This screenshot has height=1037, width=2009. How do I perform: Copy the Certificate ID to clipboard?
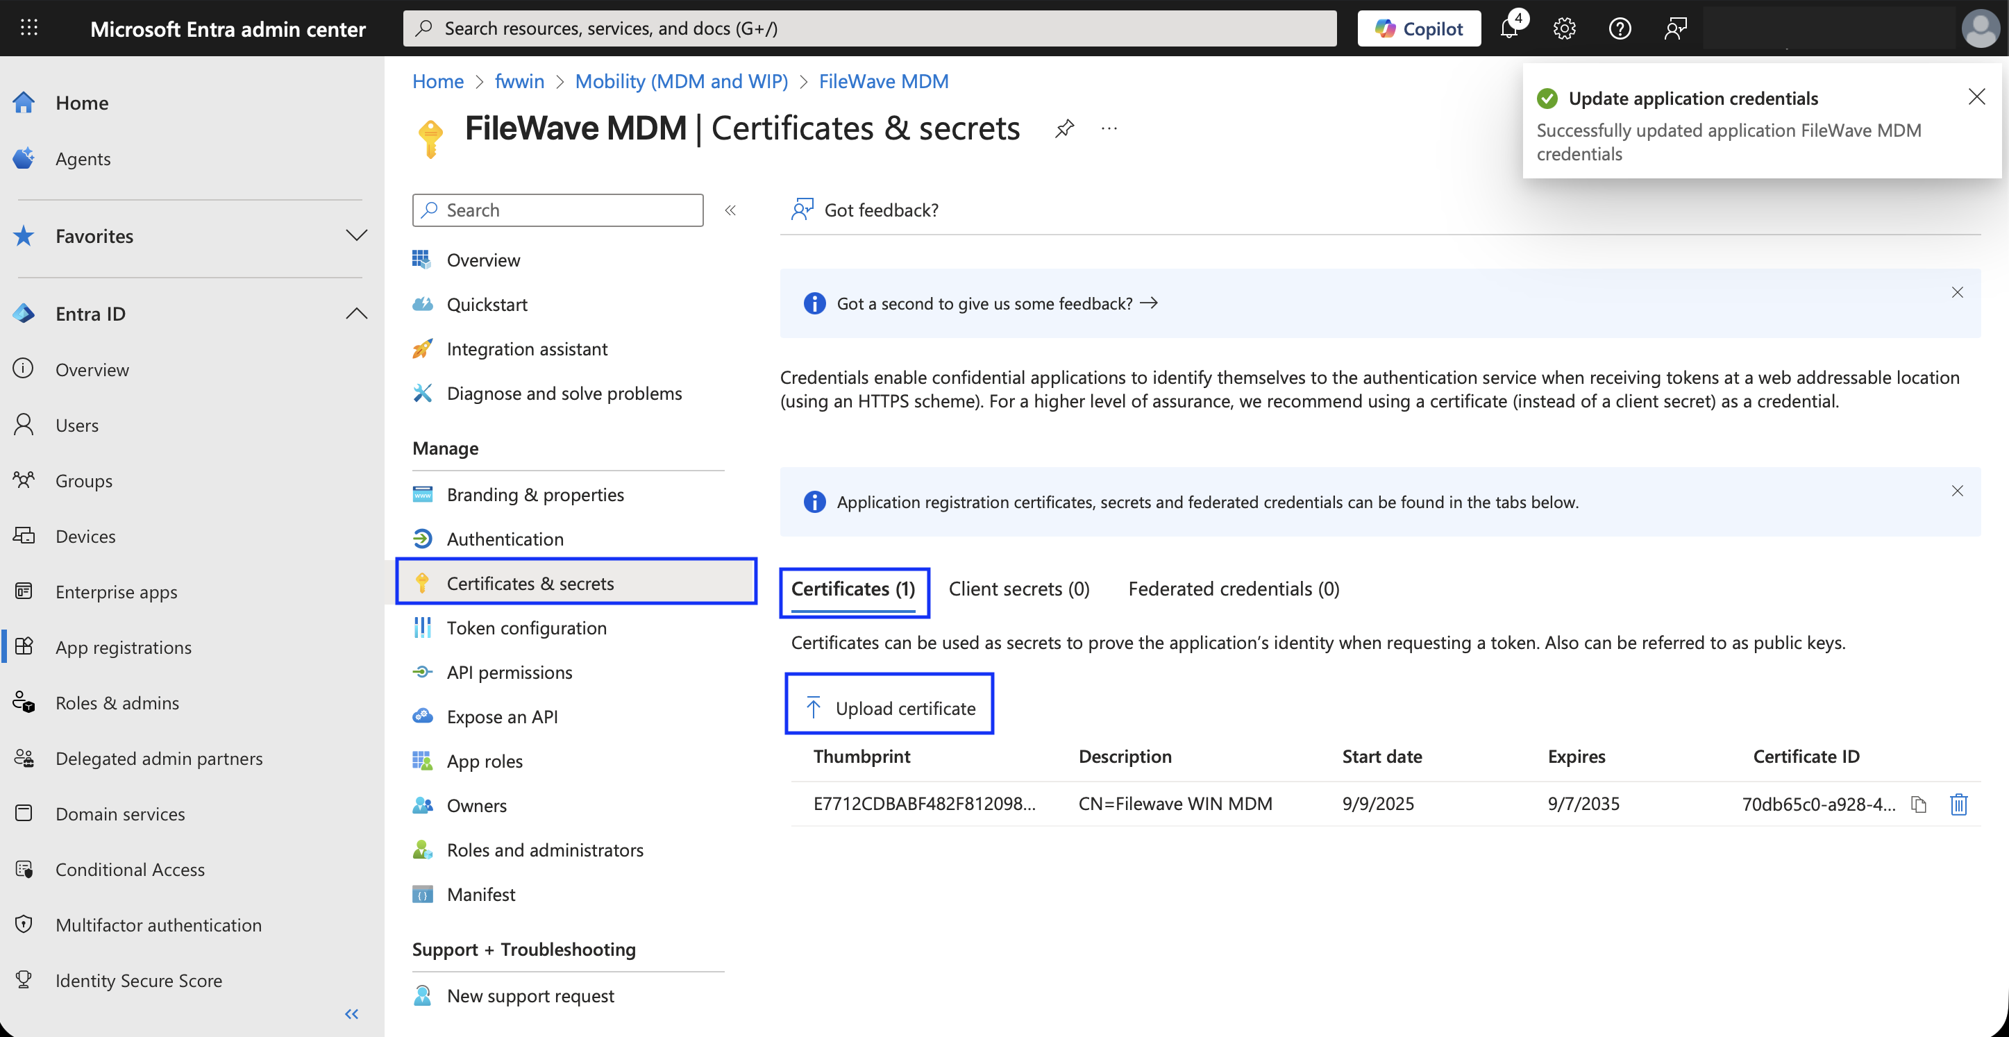coord(1919,804)
